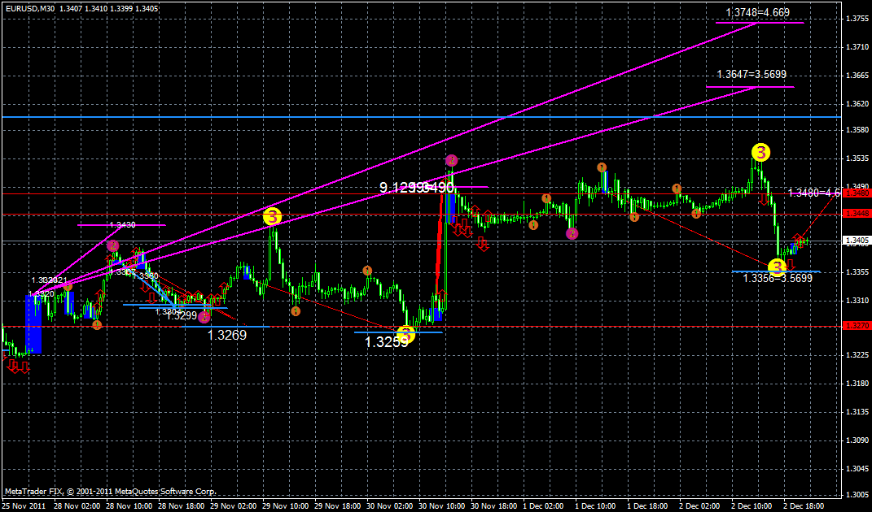Viewport: 872px width, 512px height.
Task: Select the red 1.3480 price tag on the right axis
Action: (855, 193)
